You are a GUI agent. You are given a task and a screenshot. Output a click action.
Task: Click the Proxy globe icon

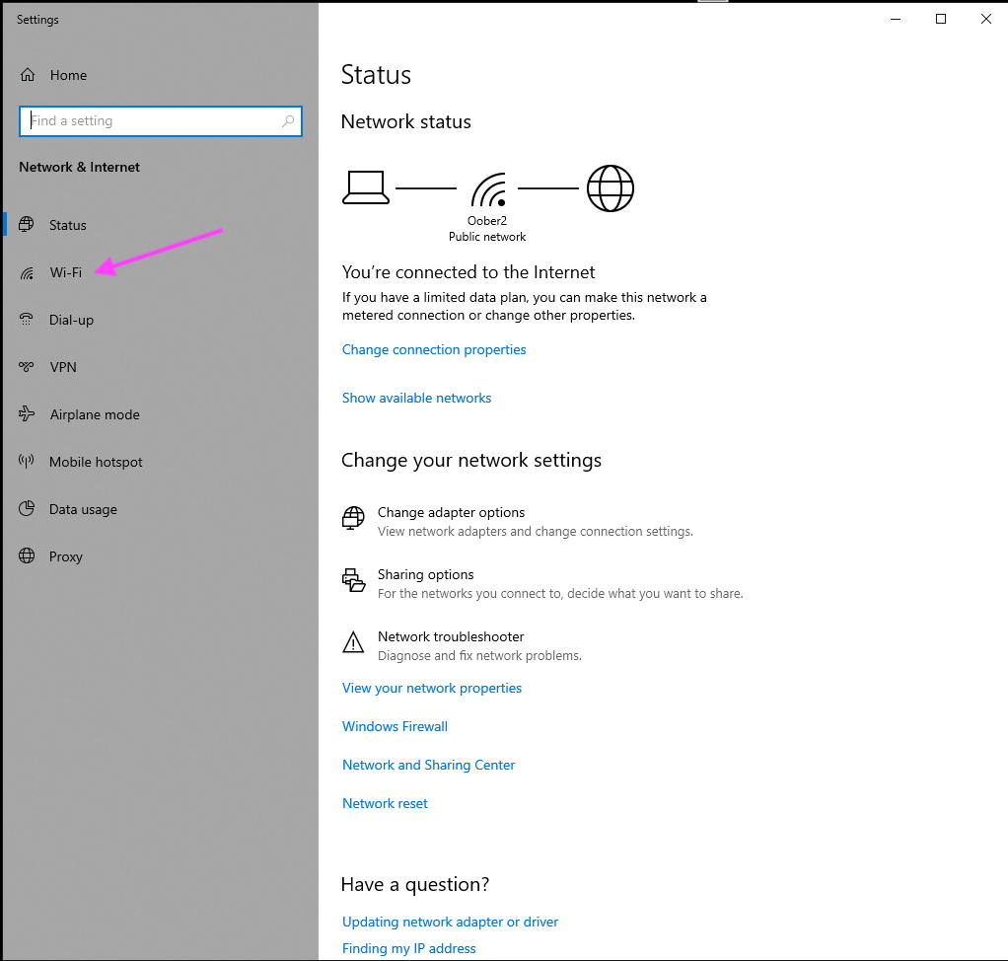click(x=27, y=556)
